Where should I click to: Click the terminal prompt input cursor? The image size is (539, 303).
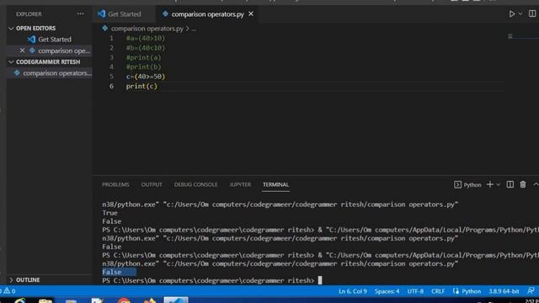(x=320, y=280)
